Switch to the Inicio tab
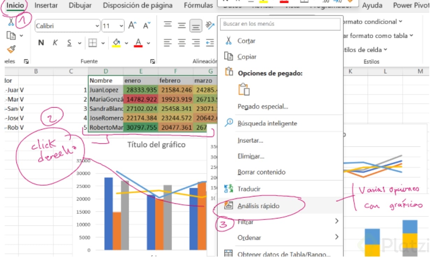Image resolution: width=434 pixels, height=260 pixels. (16, 5)
